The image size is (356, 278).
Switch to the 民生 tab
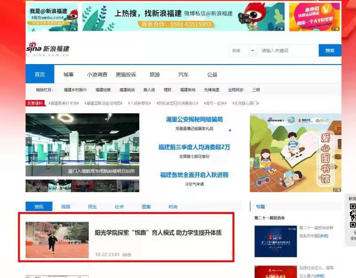point(93,206)
